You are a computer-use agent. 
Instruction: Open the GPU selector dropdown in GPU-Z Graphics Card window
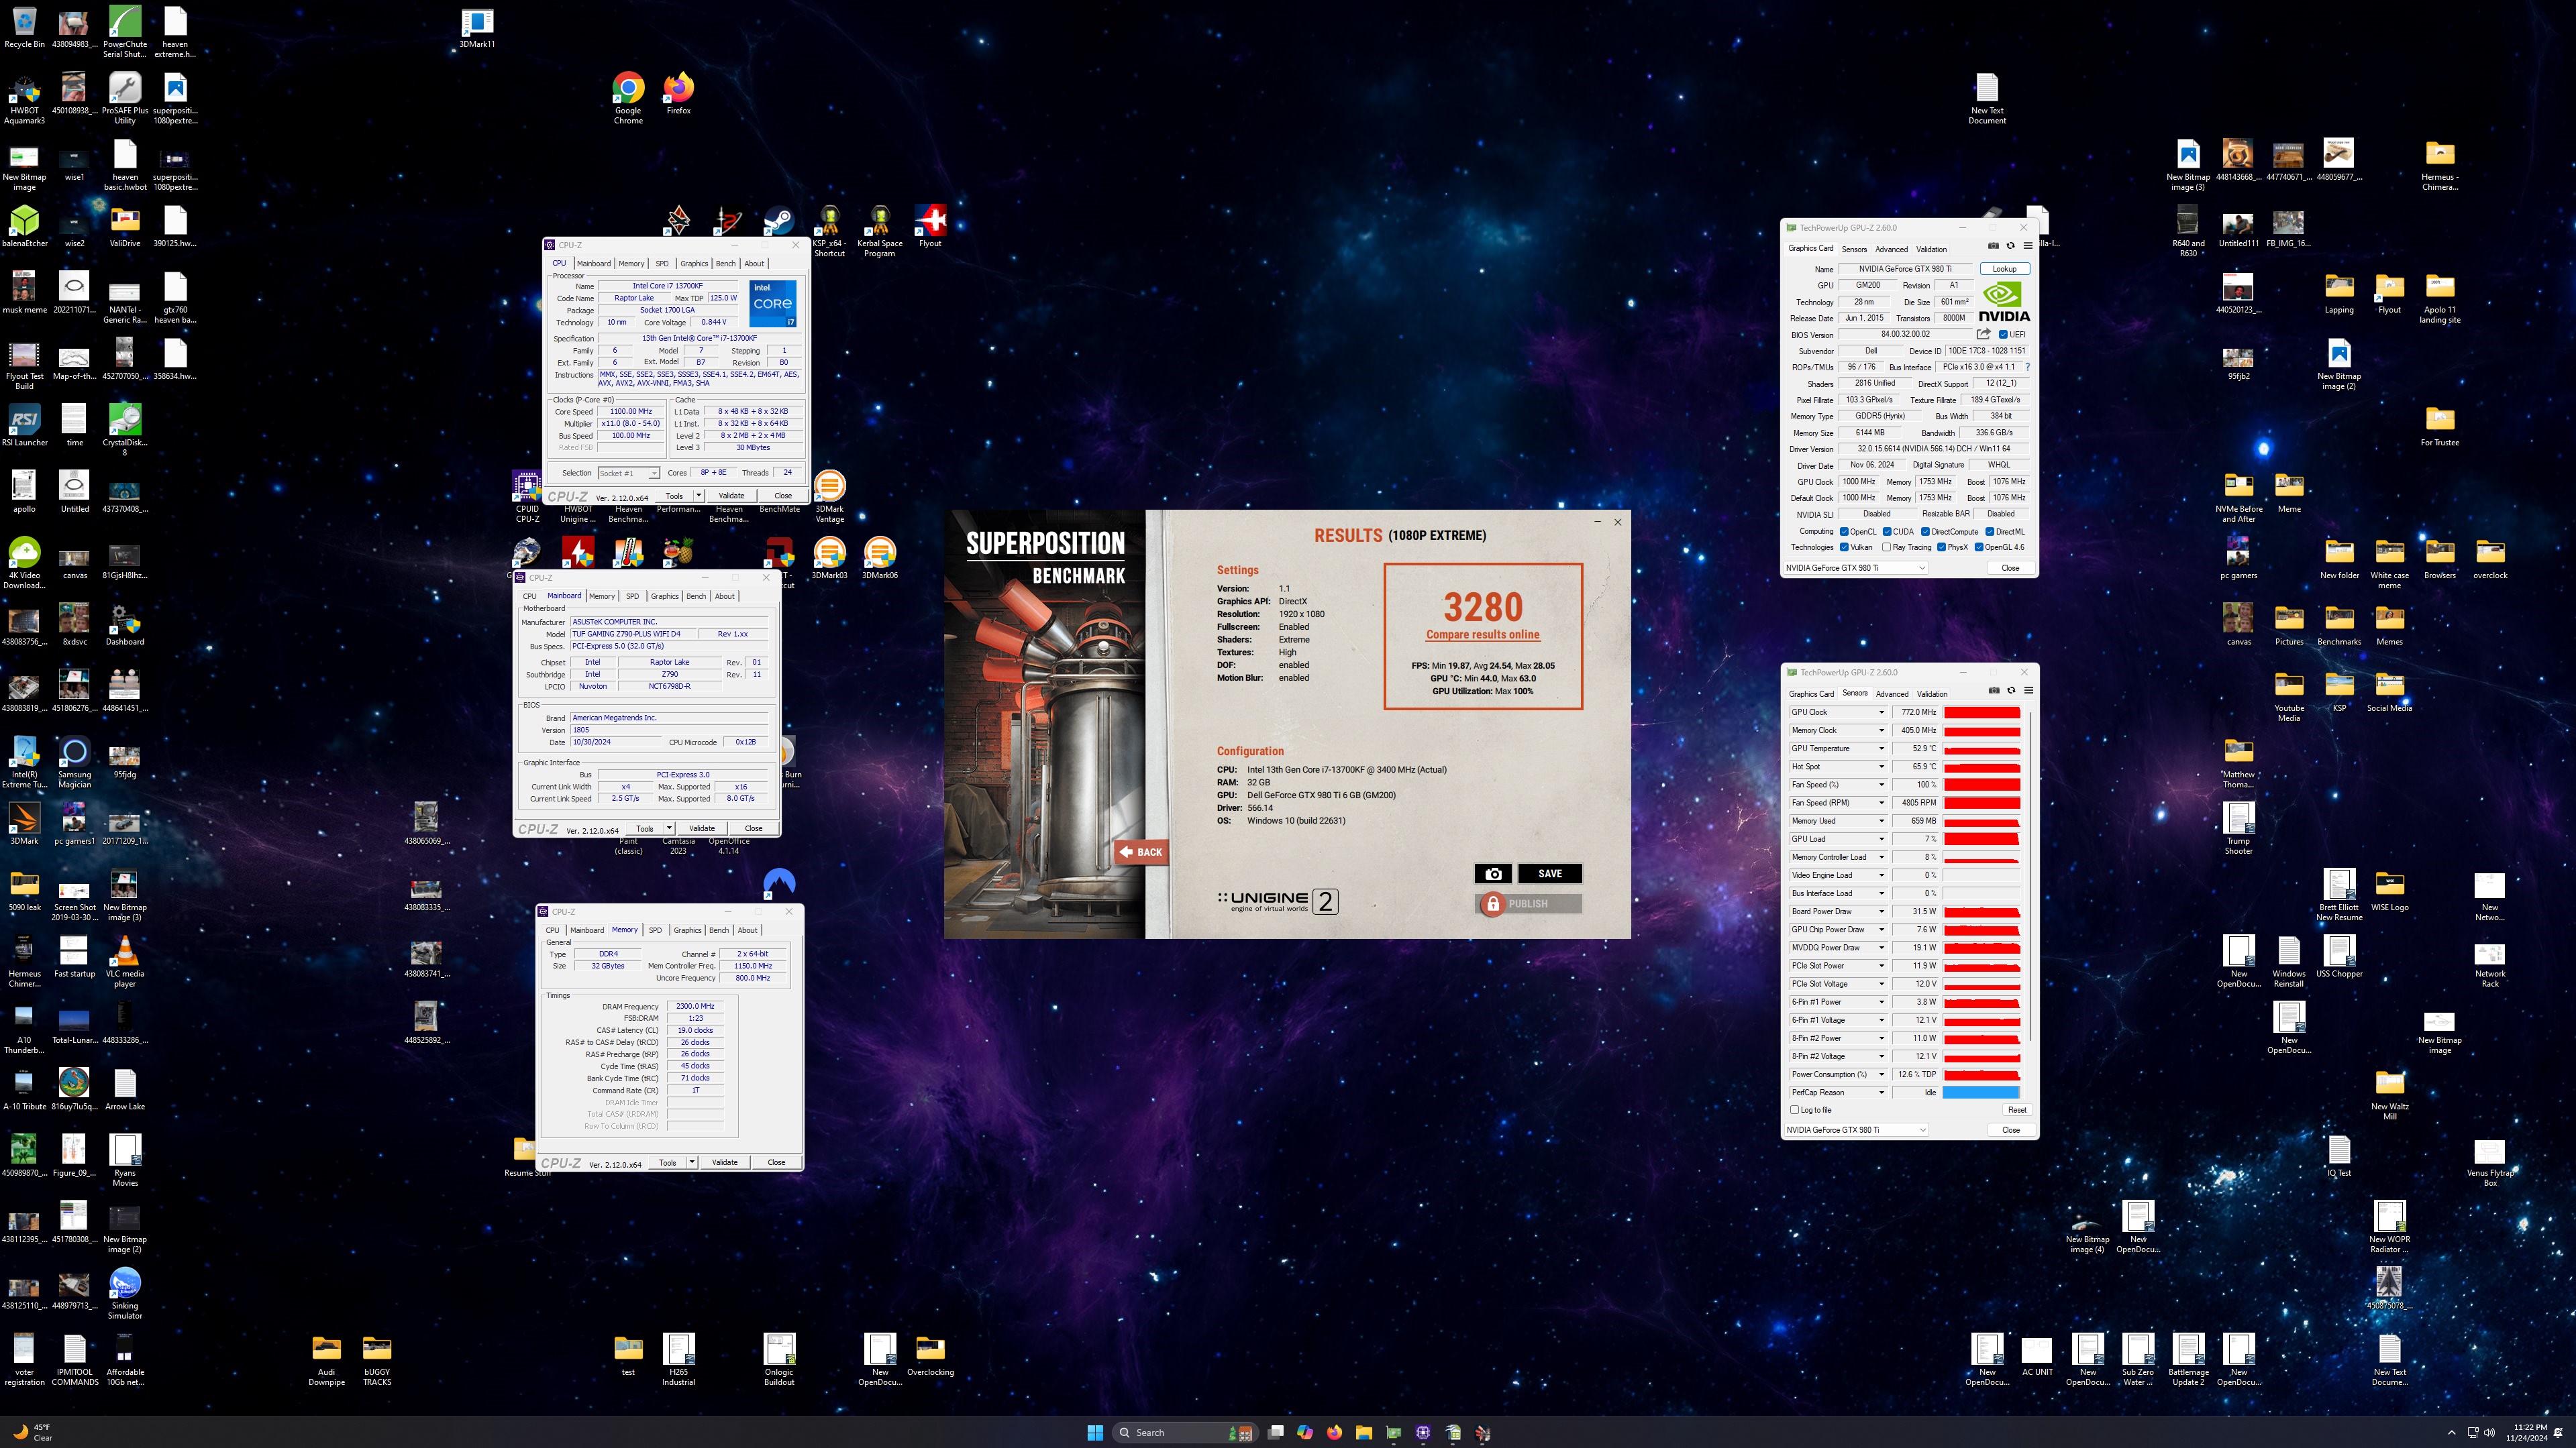click(x=1856, y=567)
